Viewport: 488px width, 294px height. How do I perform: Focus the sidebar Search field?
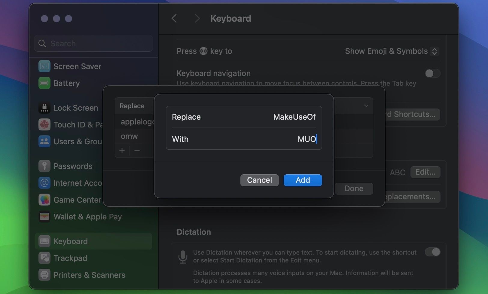[x=93, y=44]
